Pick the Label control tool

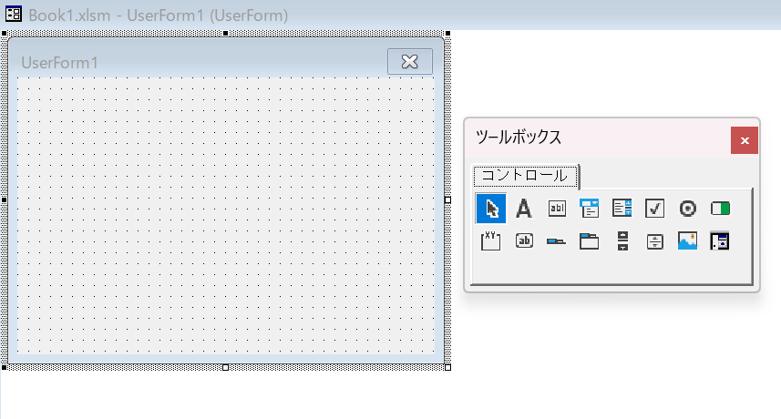click(x=524, y=209)
